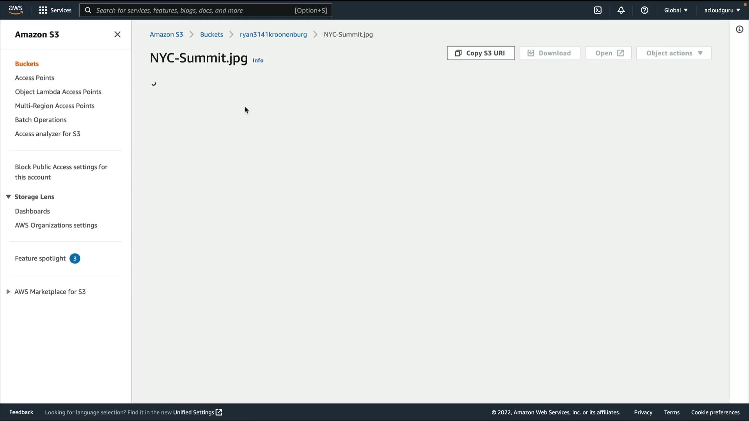This screenshot has height=421, width=749.
Task: Close the Amazon S3 sidebar
Action: (117, 34)
